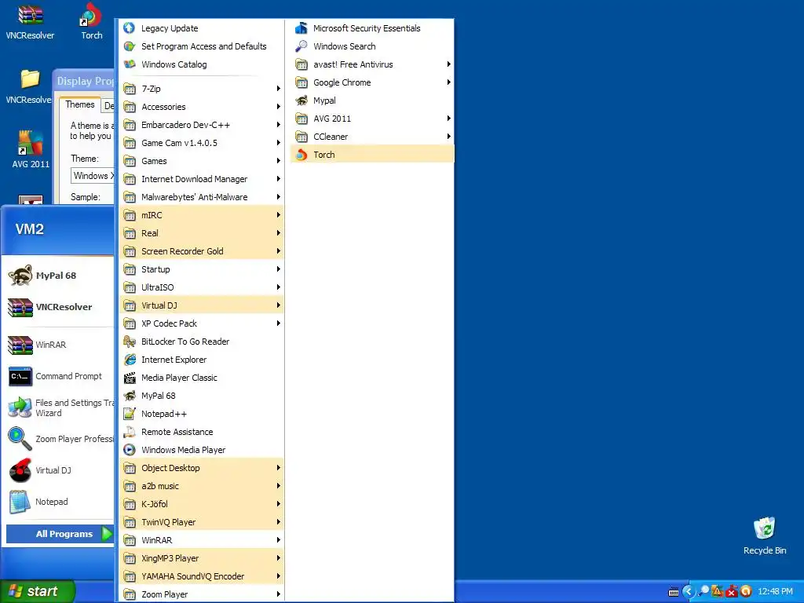Open the Virtual DJ program folder
This screenshot has width=804, height=603.
tap(201, 305)
